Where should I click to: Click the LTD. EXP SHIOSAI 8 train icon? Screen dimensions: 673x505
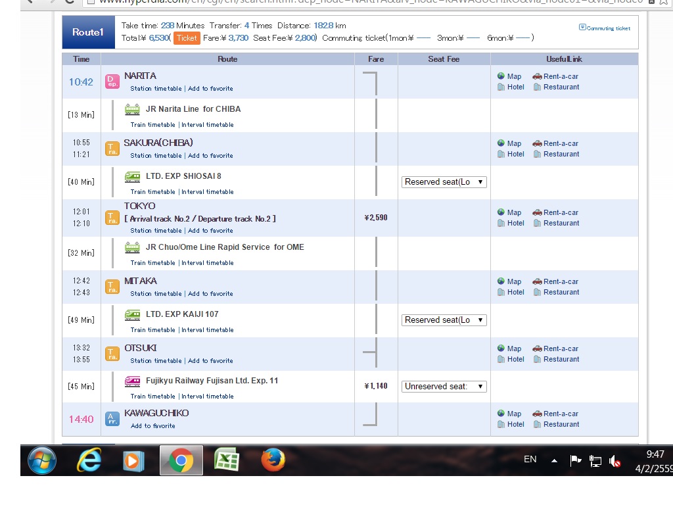click(x=132, y=176)
